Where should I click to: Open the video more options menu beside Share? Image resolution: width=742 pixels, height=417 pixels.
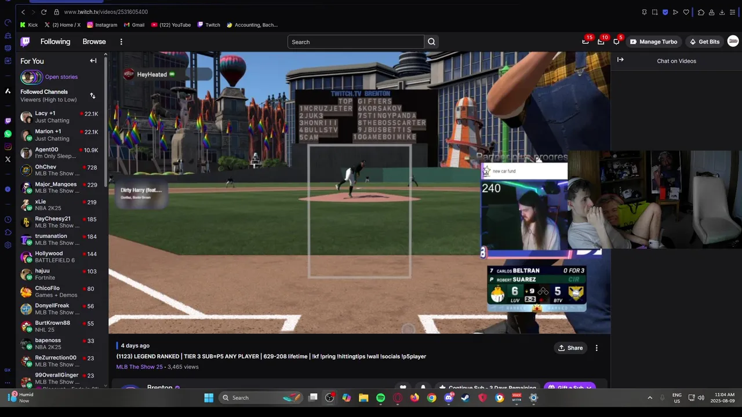pos(596,348)
